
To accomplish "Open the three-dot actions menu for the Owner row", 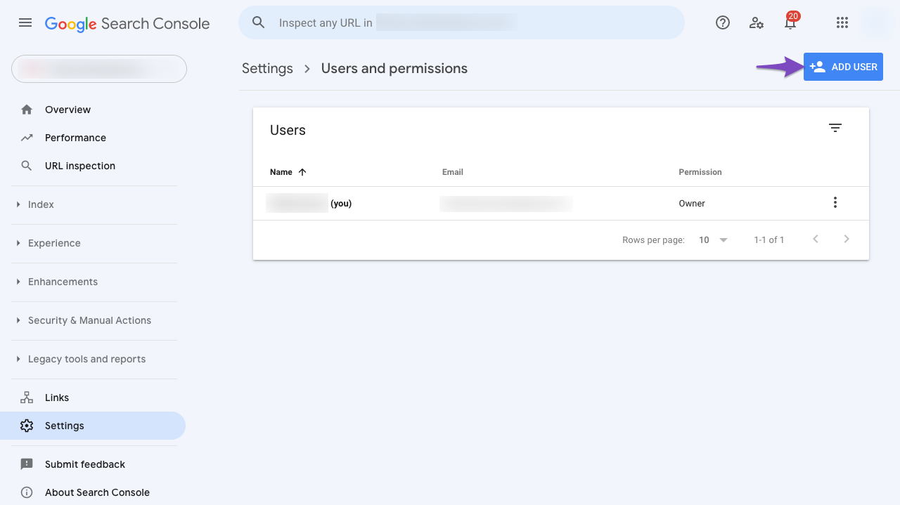I will 835,202.
